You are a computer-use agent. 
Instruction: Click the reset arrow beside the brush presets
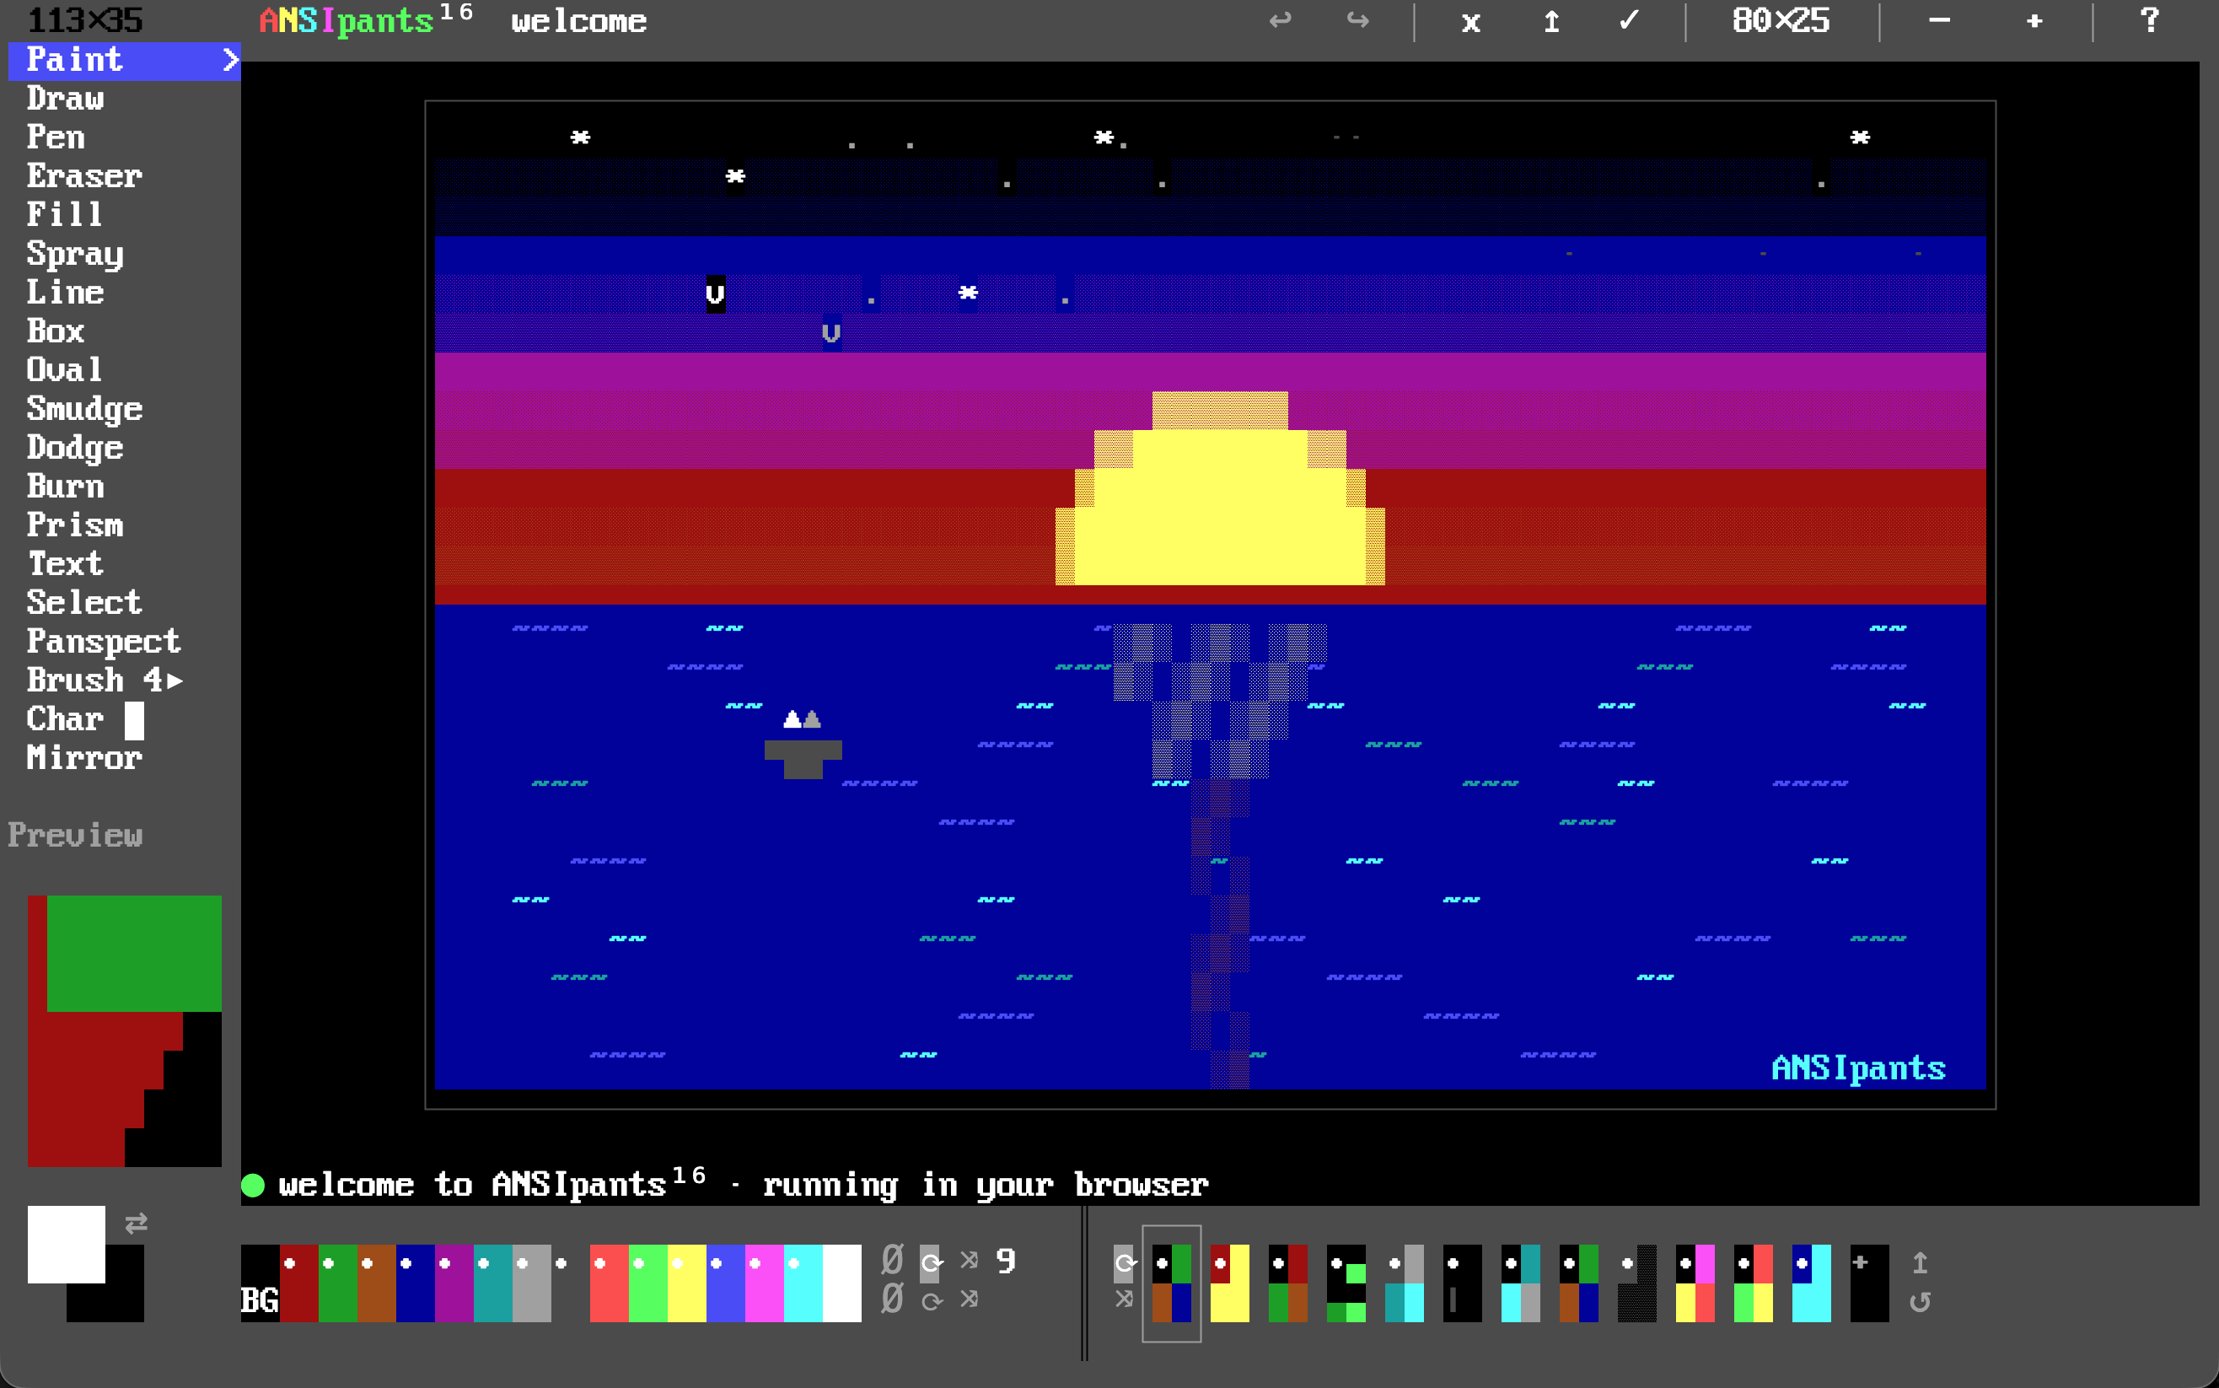tap(1920, 1301)
